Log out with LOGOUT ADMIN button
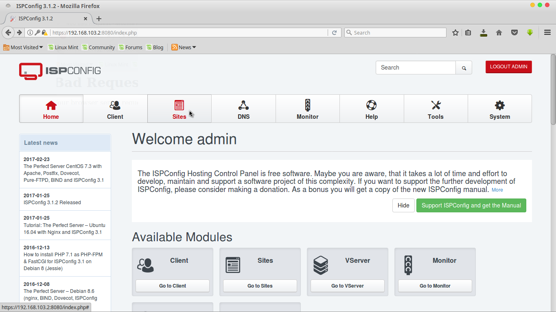The width and height of the screenshot is (556, 312). pos(508,67)
